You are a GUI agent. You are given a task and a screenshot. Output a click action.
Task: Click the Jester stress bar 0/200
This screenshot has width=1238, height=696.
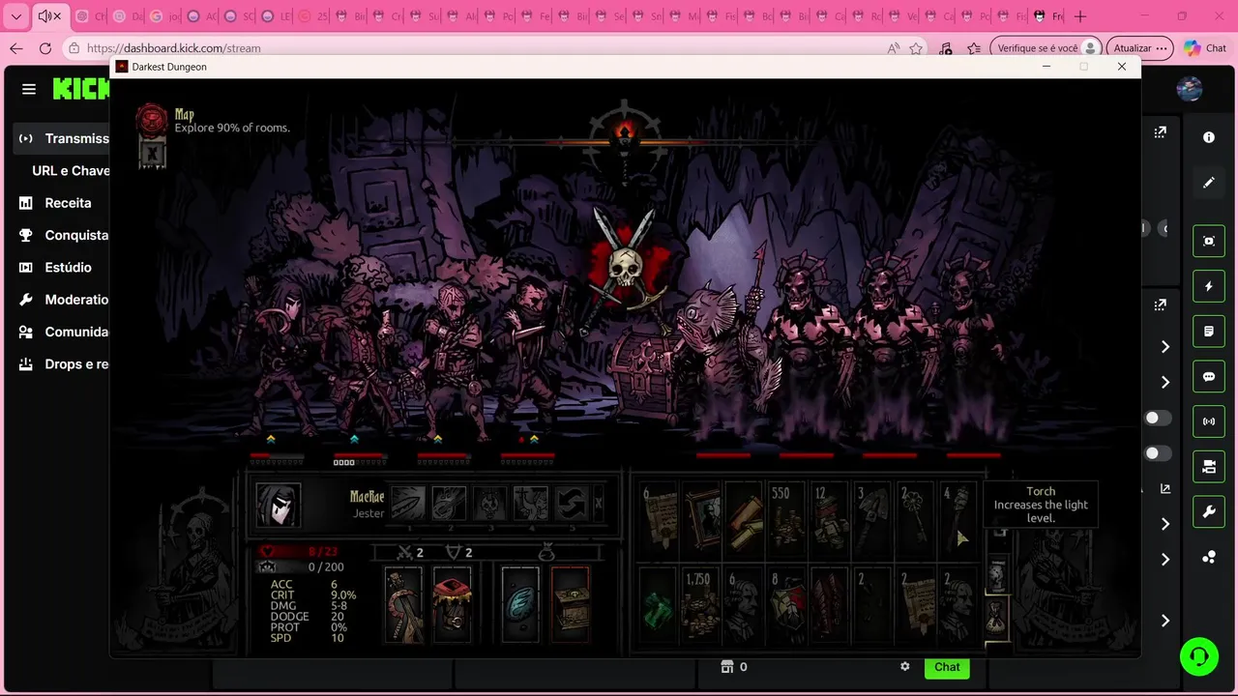click(307, 567)
